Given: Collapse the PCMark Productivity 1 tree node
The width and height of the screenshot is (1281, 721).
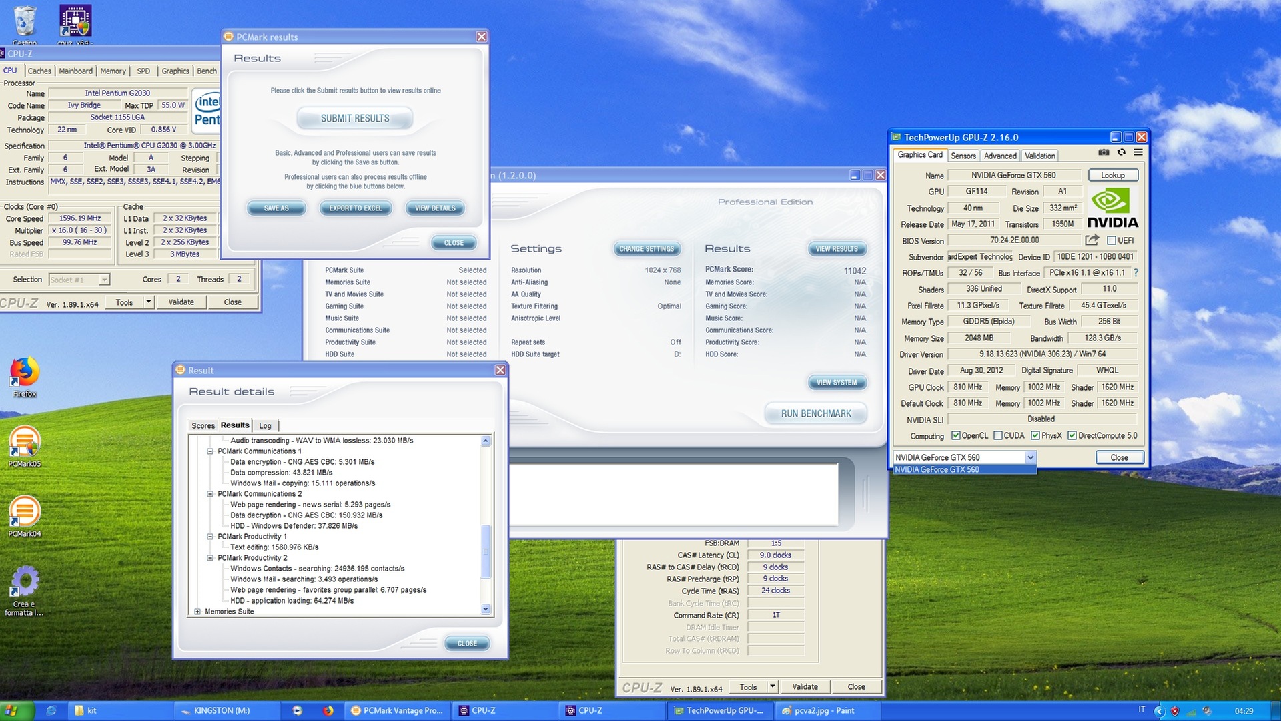Looking at the screenshot, I should [210, 537].
